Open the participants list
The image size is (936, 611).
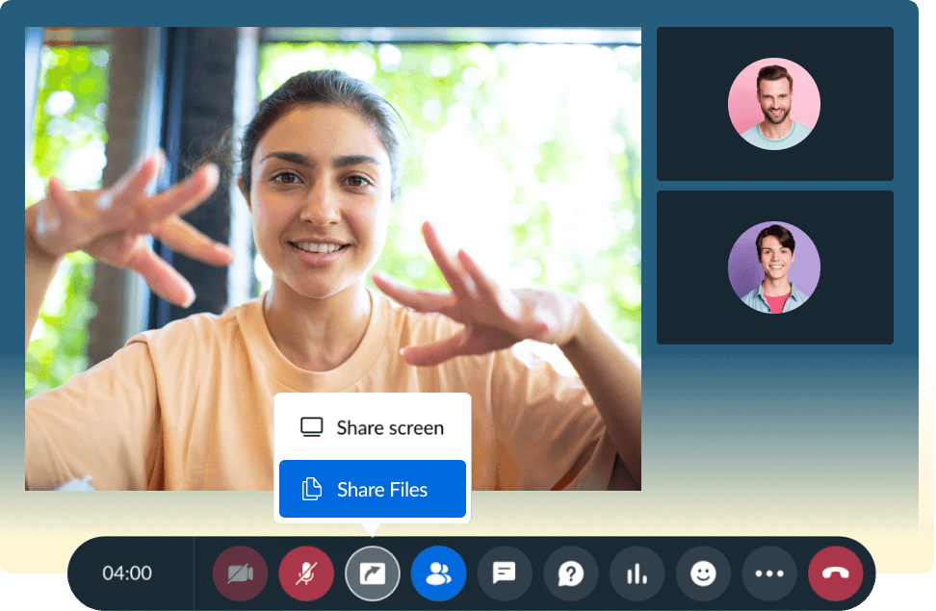click(438, 573)
